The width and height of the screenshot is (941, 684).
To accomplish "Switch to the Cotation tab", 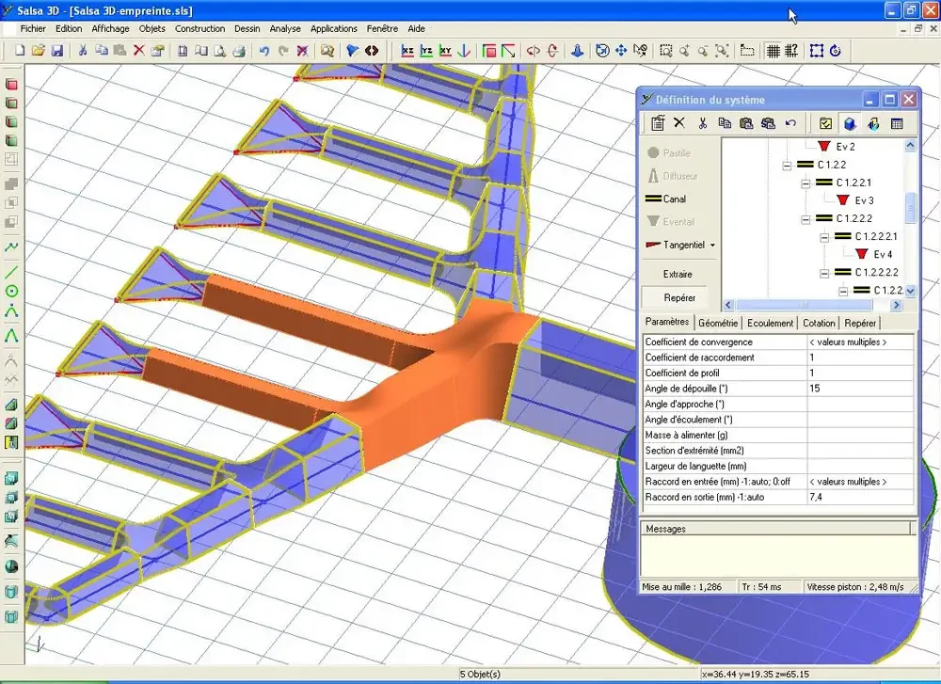I will [x=819, y=323].
